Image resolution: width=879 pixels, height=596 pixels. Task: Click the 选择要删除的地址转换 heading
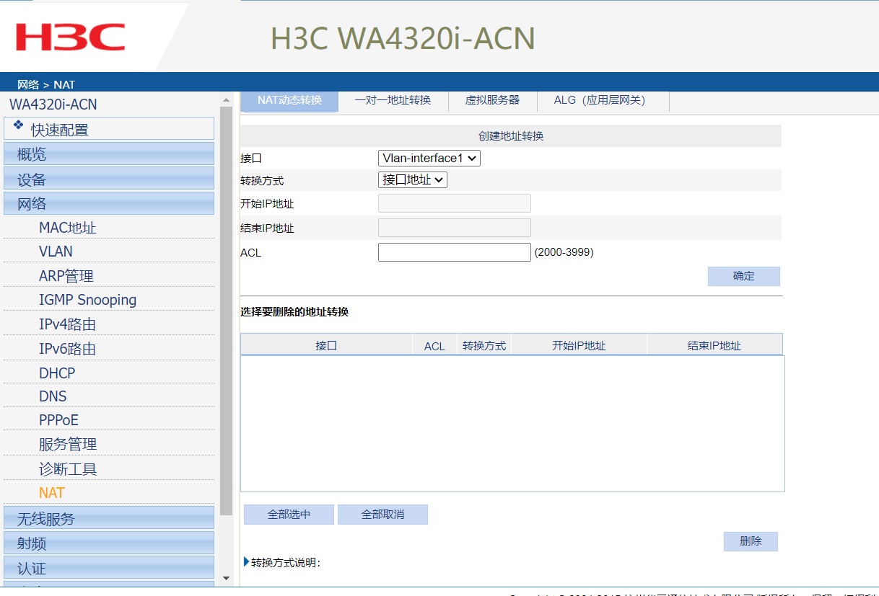click(x=294, y=312)
